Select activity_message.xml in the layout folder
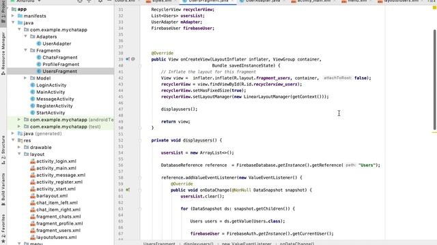 60,175
